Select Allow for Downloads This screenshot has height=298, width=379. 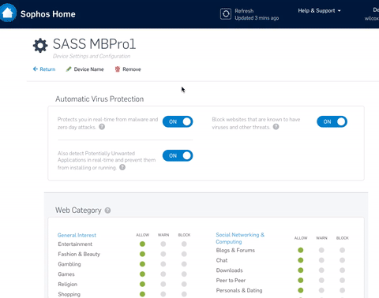[301, 270]
